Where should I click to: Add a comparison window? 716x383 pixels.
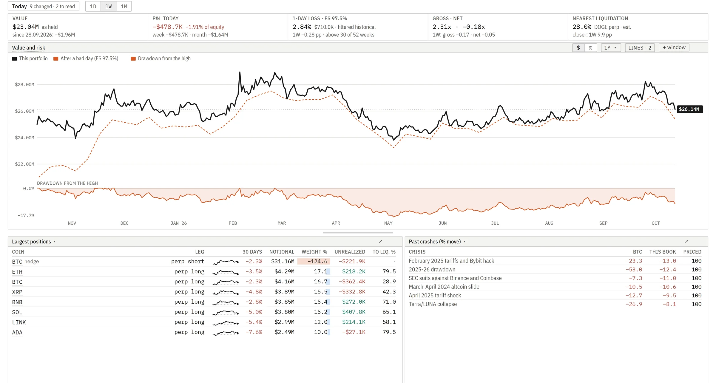coord(674,47)
